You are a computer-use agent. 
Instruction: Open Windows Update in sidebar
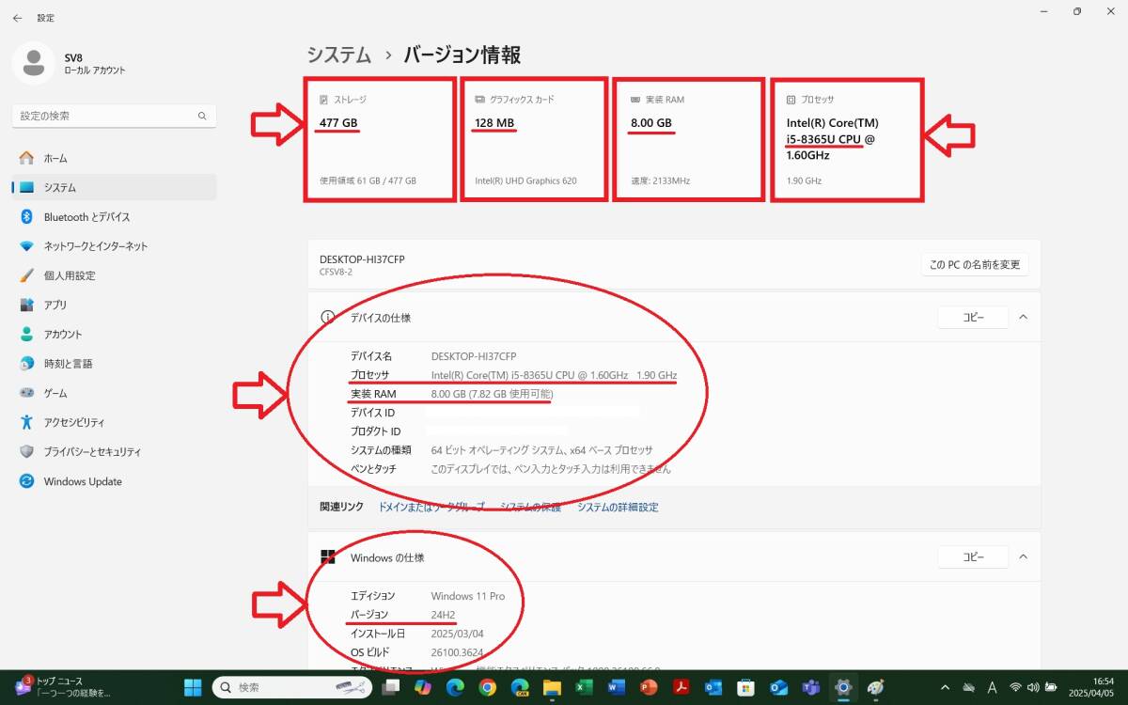pos(83,481)
